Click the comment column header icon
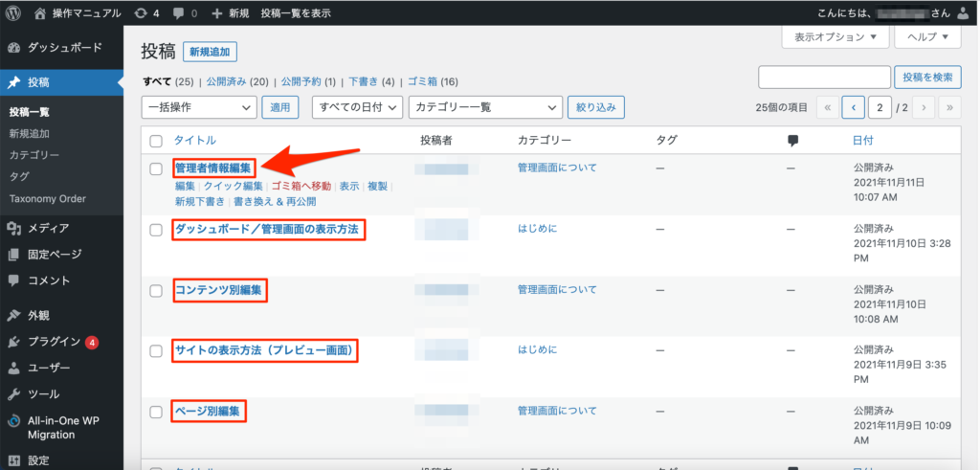 point(792,141)
